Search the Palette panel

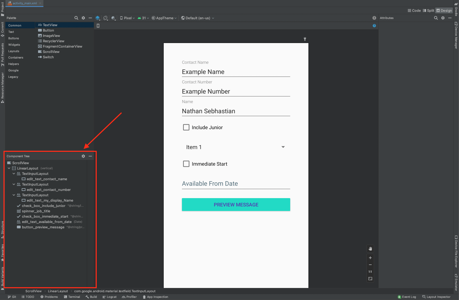pos(76,18)
